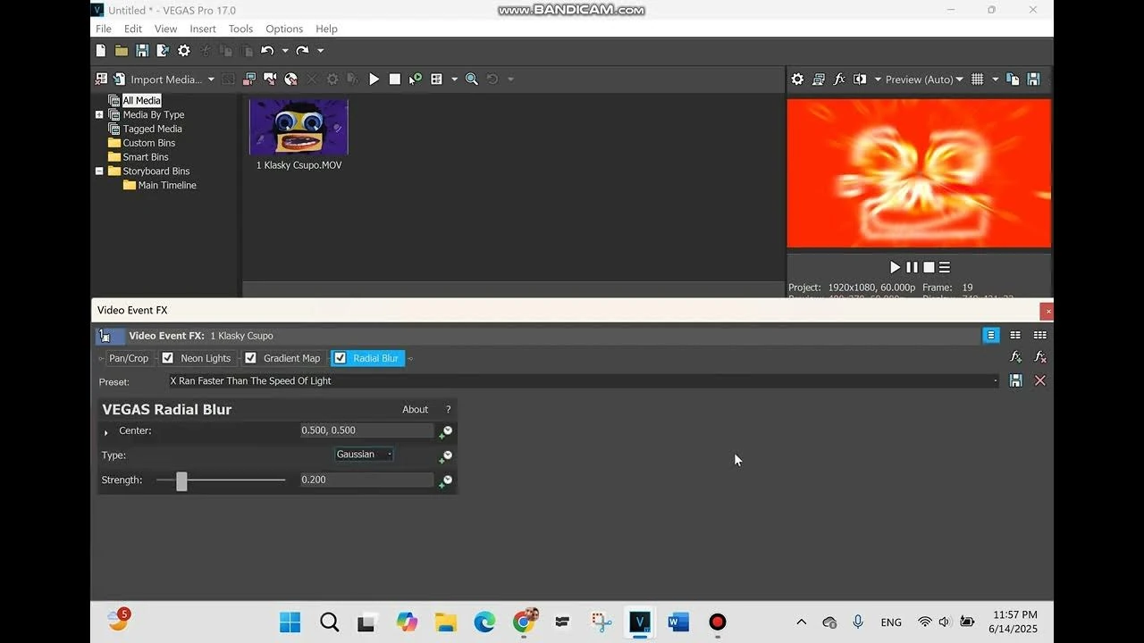Toggle the Radial Blur effect checkbox
Image resolution: width=1144 pixels, height=643 pixels.
(340, 357)
